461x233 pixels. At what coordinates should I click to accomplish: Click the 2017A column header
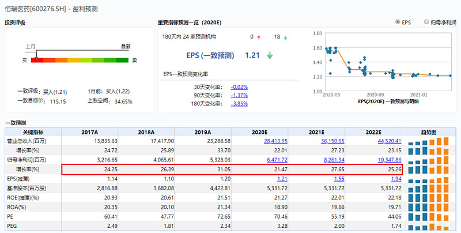click(90, 132)
